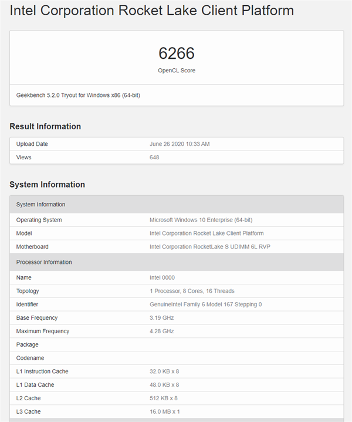Select 1 Processor, 8 Cores, 16 Threads value

click(192, 291)
